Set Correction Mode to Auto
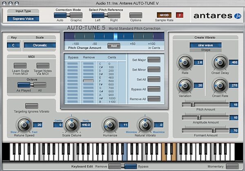245x171 pixels. tap(60, 15)
